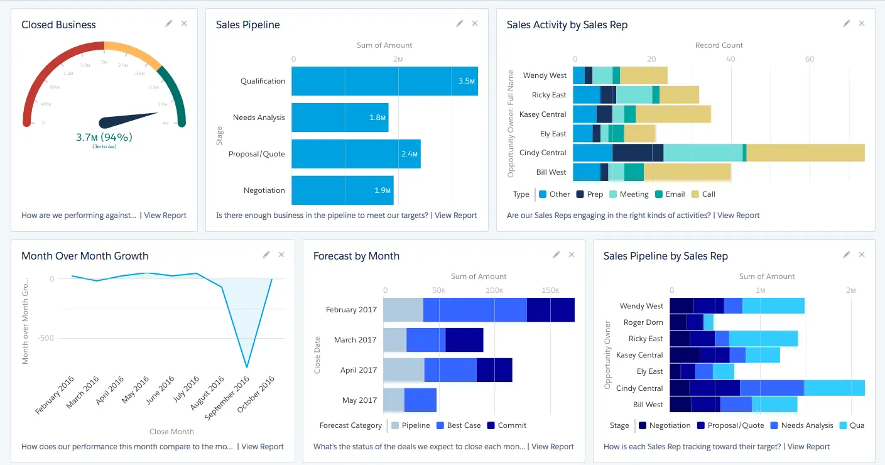Hide the Email activity type via legend
885x465 pixels.
click(670, 194)
